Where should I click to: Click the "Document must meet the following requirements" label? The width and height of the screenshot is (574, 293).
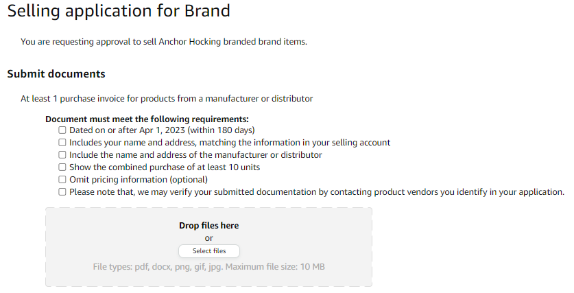point(147,119)
